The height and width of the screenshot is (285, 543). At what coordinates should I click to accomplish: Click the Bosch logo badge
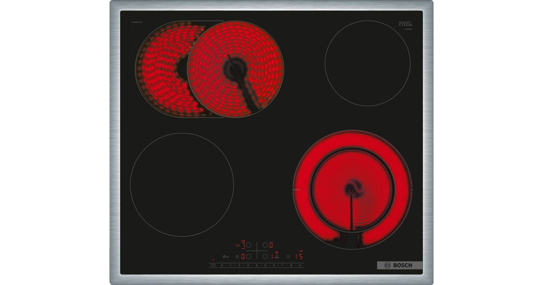point(400,266)
